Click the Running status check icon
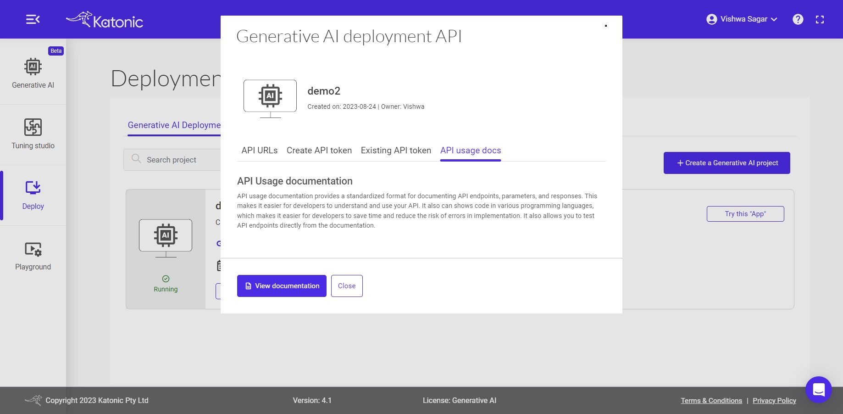This screenshot has width=843, height=414. pos(166,279)
